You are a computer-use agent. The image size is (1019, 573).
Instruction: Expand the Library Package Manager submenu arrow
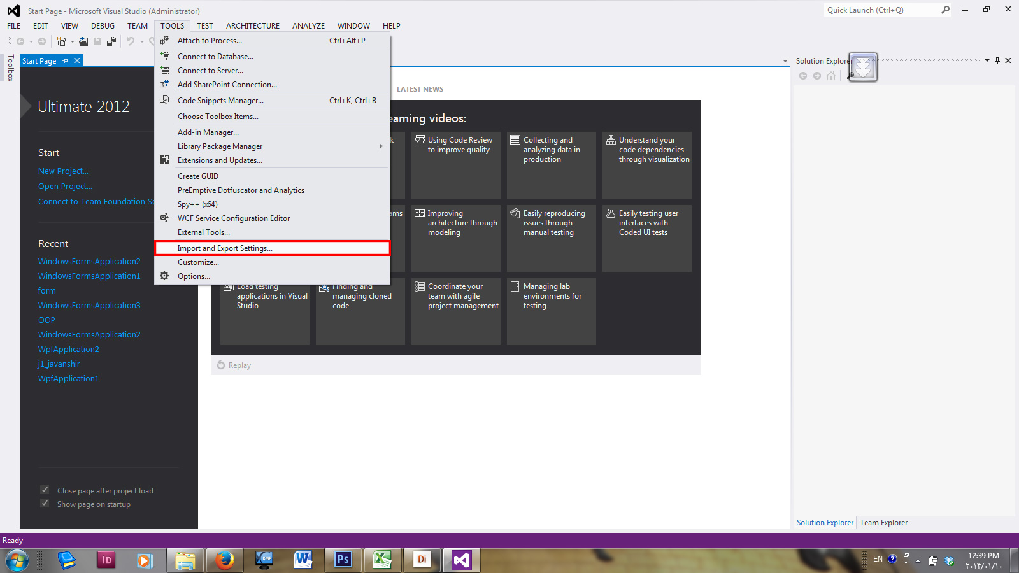point(381,146)
